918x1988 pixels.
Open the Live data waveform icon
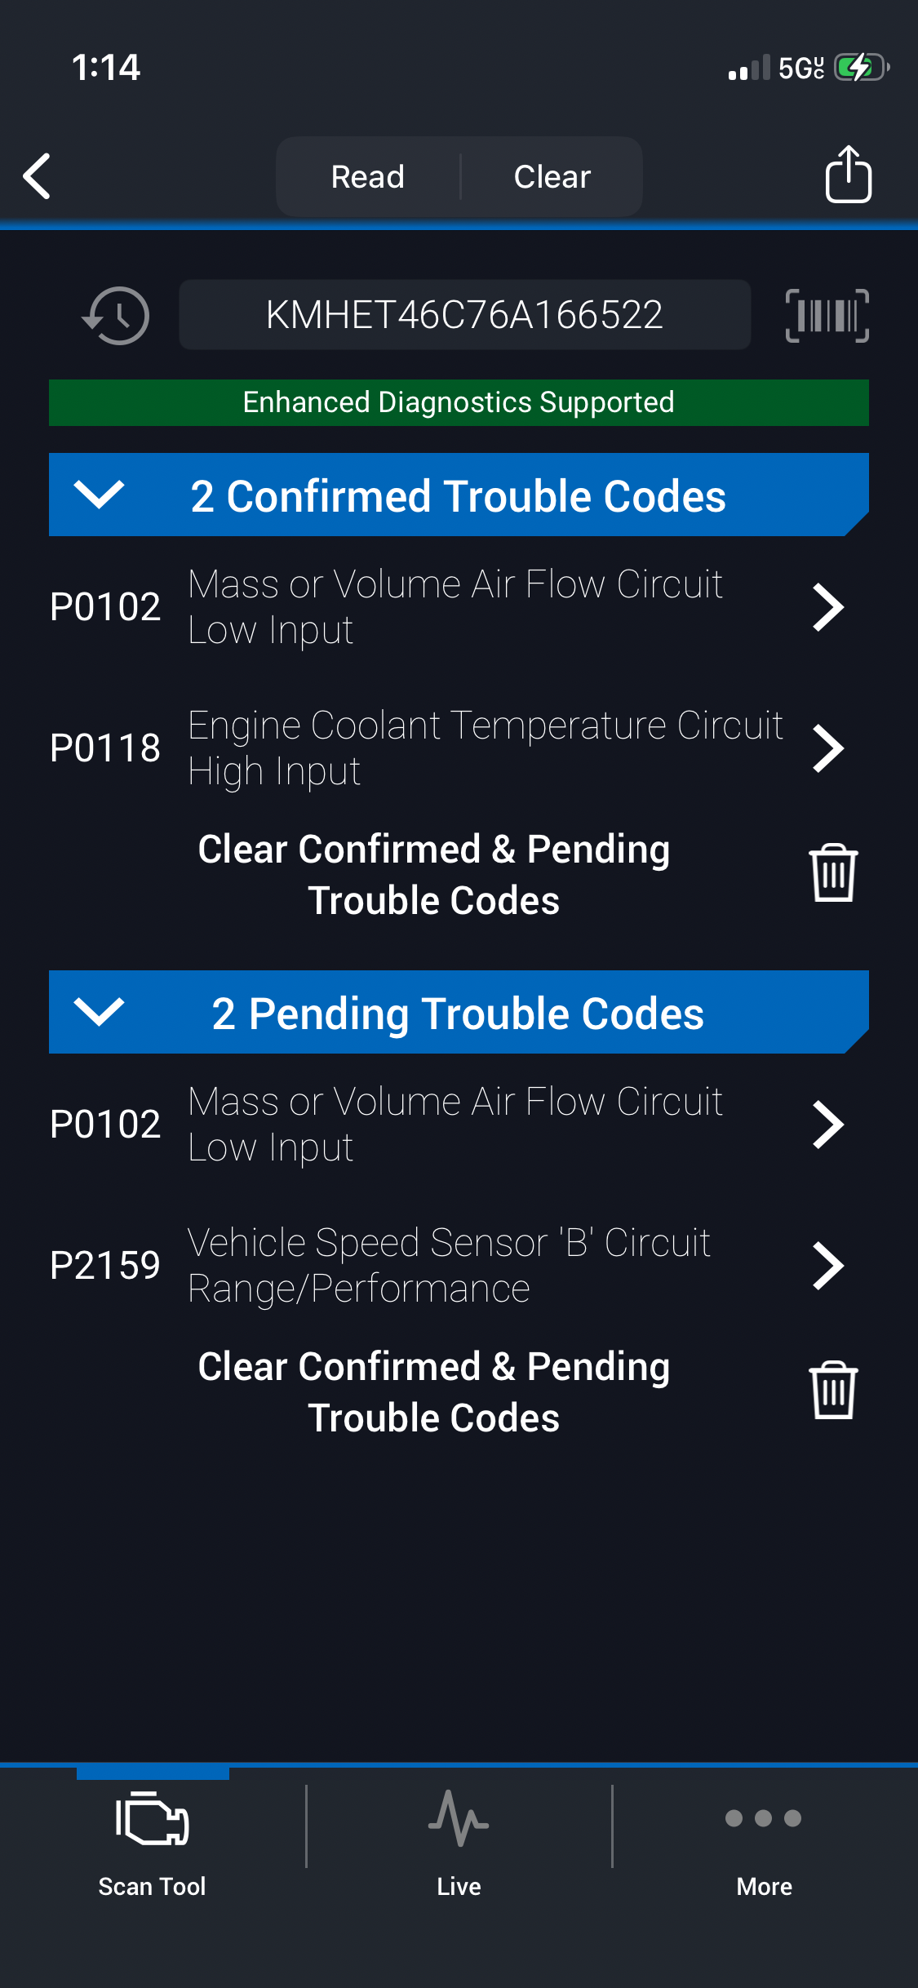click(459, 1820)
